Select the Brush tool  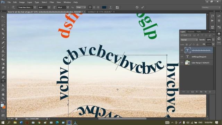[3, 47]
